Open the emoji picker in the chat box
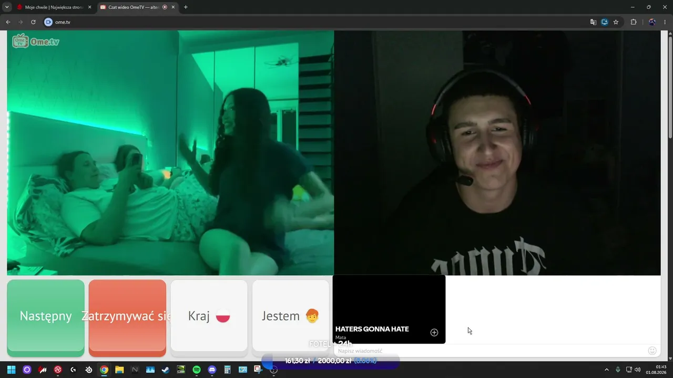The image size is (673, 378). pyautogui.click(x=652, y=351)
